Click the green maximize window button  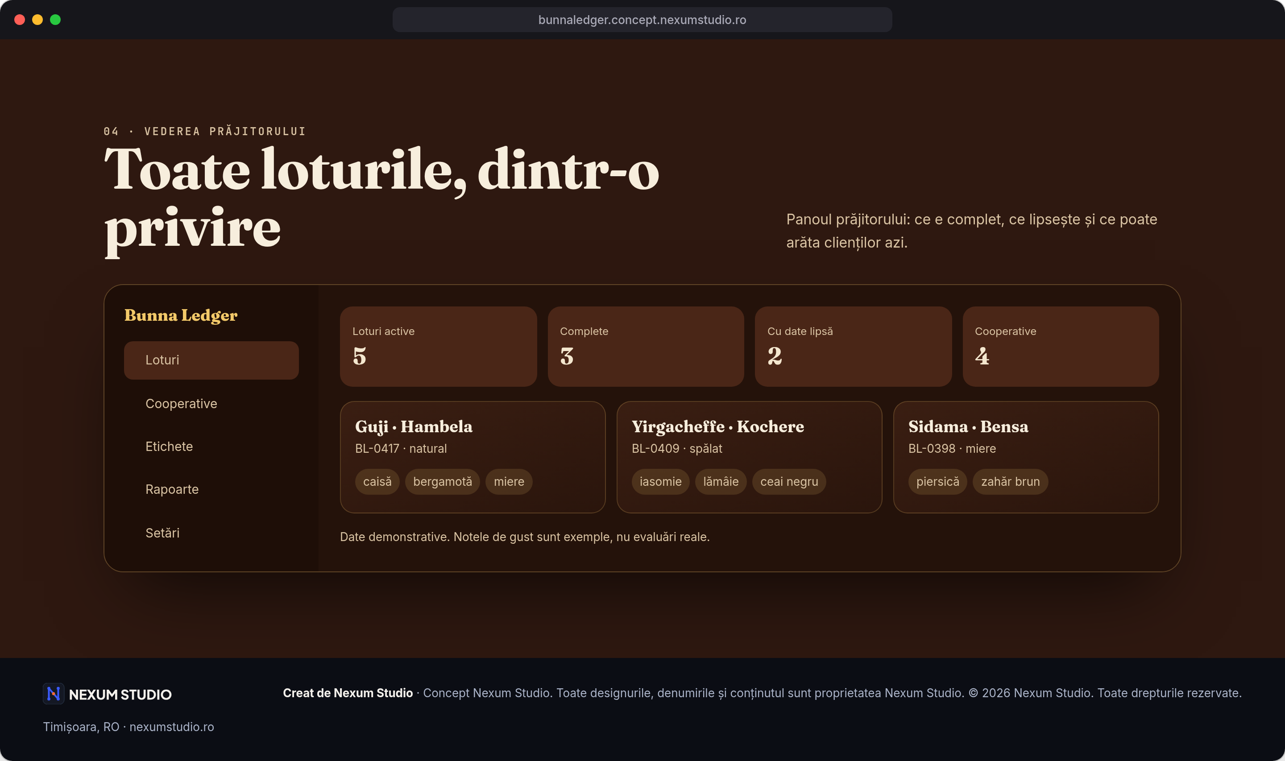55,20
